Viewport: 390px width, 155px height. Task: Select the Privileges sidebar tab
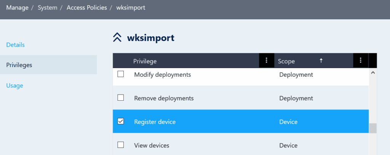point(19,65)
